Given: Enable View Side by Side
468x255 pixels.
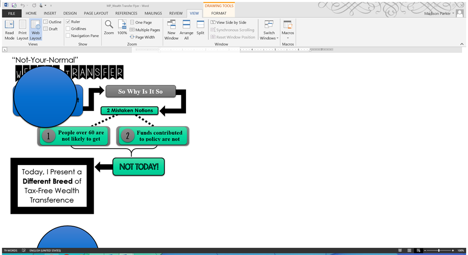Looking at the screenshot, I should [229, 22].
